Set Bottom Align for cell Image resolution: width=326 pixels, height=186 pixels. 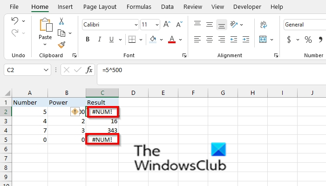click(x=222, y=25)
